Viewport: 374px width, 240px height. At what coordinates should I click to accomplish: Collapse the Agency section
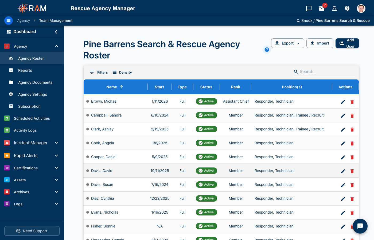click(x=56, y=46)
